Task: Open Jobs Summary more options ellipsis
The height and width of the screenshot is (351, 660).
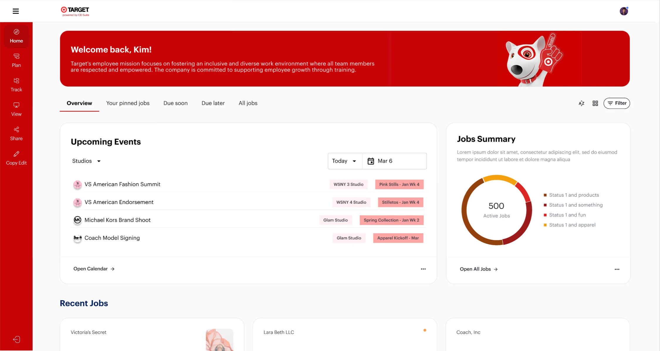Action: tap(617, 269)
